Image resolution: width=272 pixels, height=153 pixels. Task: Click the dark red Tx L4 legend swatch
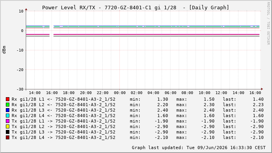[7, 137]
